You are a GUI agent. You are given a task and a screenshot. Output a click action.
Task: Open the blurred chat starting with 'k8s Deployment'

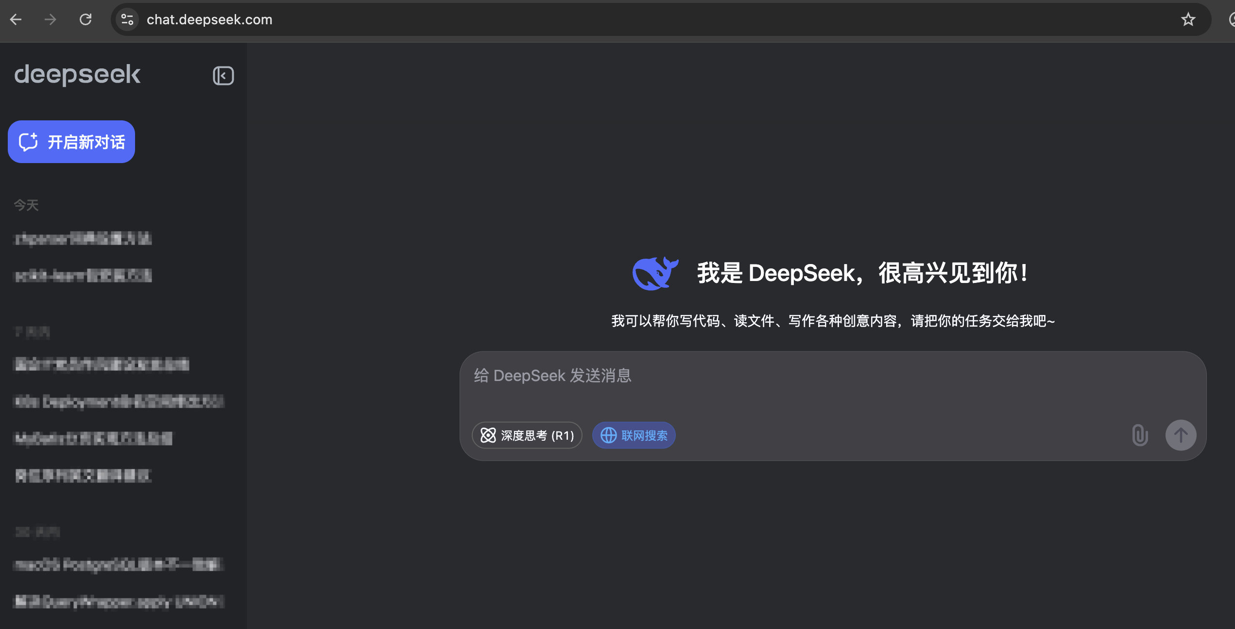[x=120, y=401]
